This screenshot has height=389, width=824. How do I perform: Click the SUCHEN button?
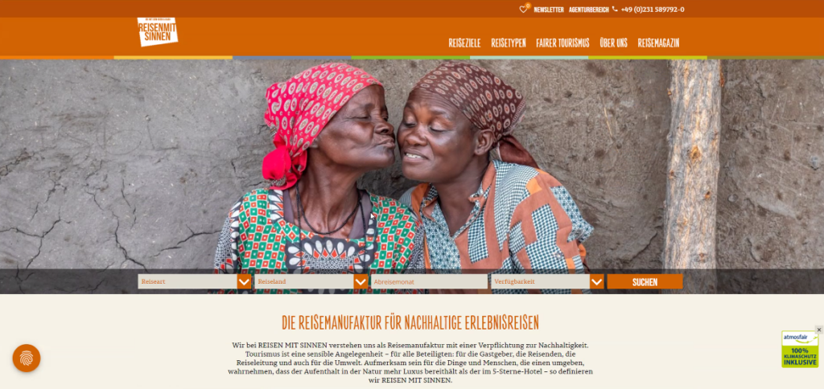pyautogui.click(x=645, y=282)
